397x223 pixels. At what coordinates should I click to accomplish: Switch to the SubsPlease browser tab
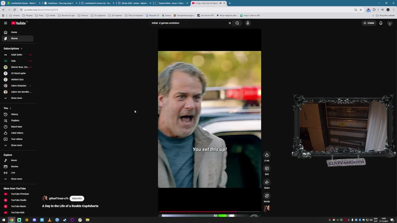click(x=60, y=3)
